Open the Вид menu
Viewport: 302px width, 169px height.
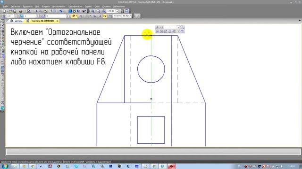pyautogui.click(x=37, y=7)
